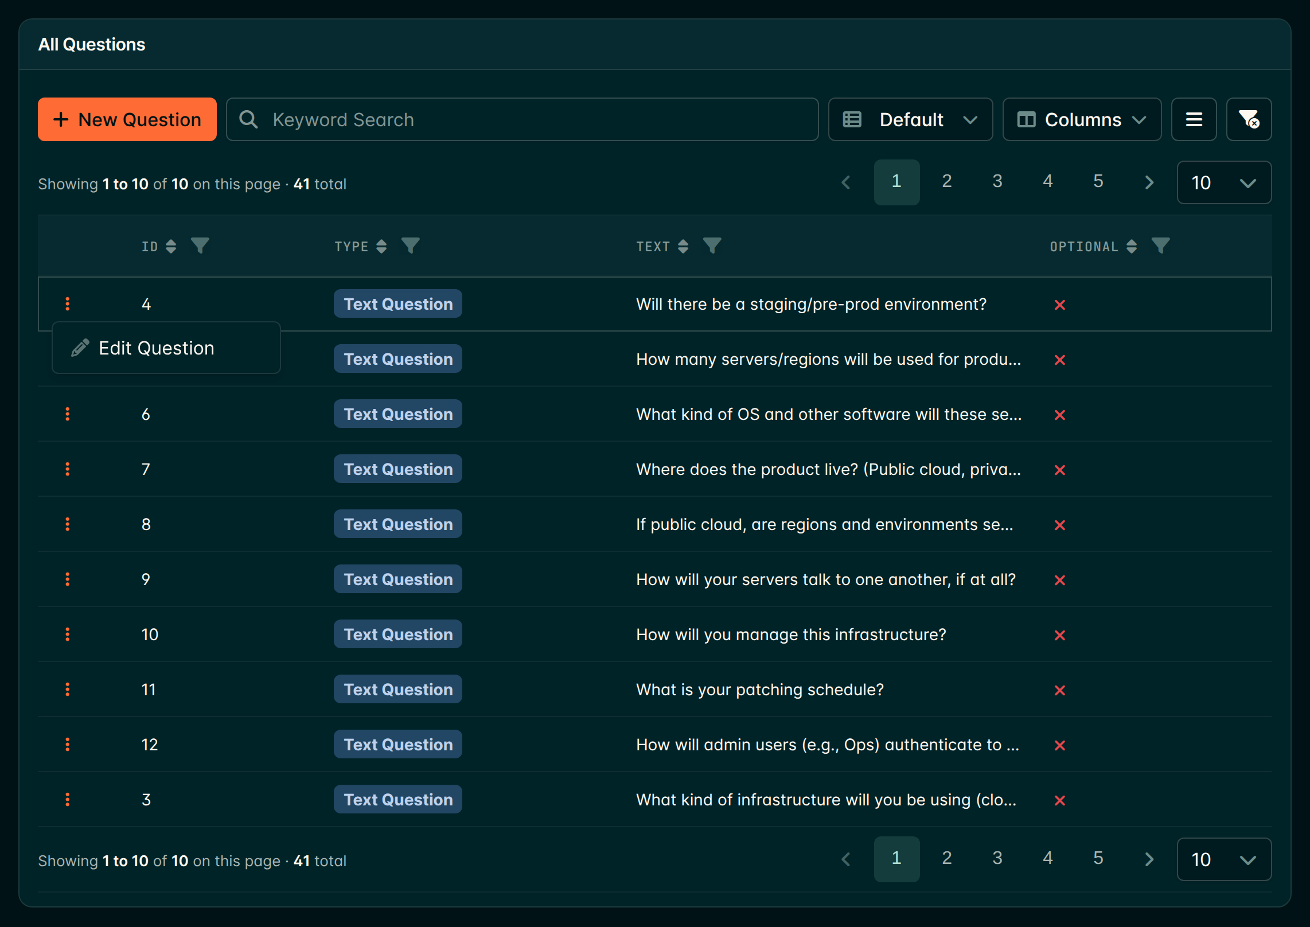The image size is (1310, 927).
Task: Open the hamburger menu icon in toolbar
Action: 1194,119
